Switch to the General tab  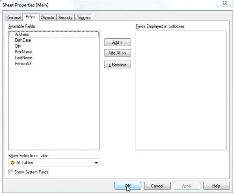14,17
